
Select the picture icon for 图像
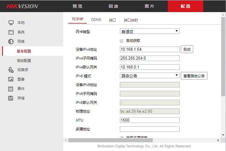11,79
